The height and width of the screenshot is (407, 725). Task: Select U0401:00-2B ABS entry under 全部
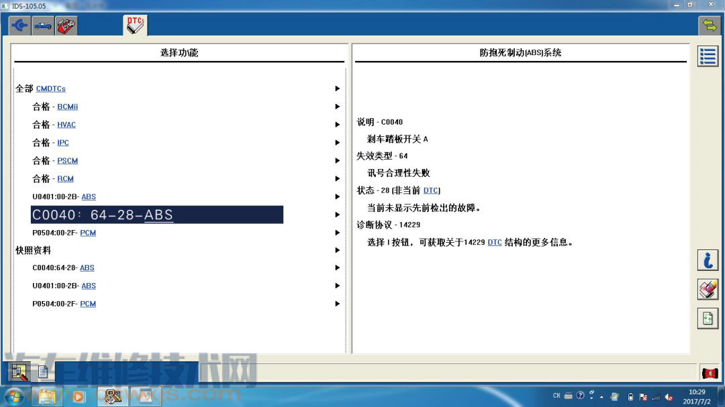89,197
